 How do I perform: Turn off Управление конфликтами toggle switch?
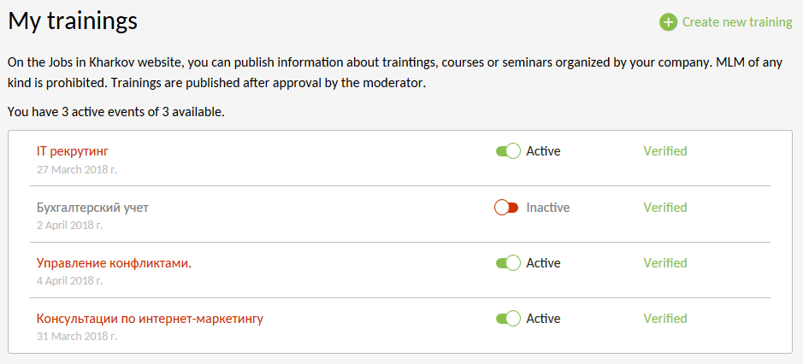pos(508,263)
